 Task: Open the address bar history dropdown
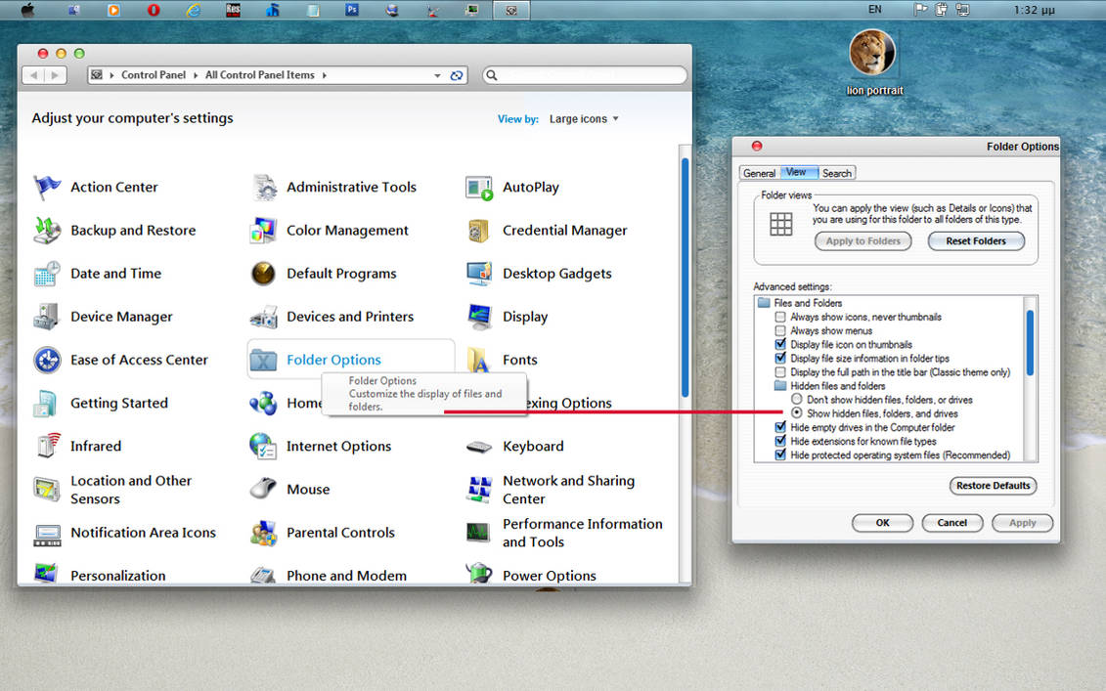pos(437,74)
